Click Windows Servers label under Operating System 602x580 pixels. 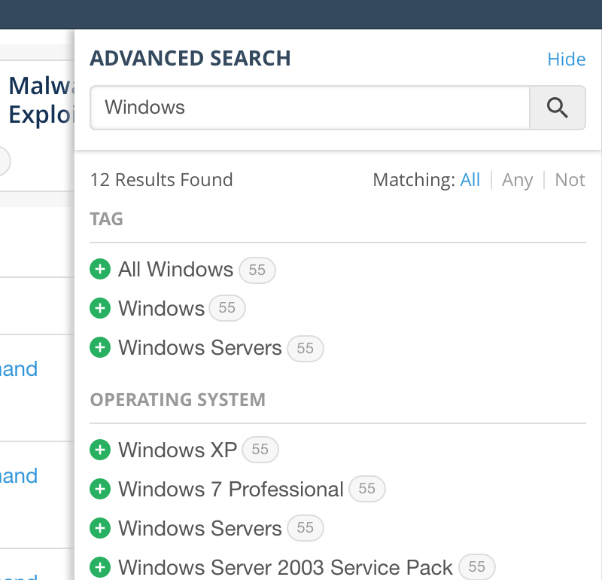pos(200,529)
